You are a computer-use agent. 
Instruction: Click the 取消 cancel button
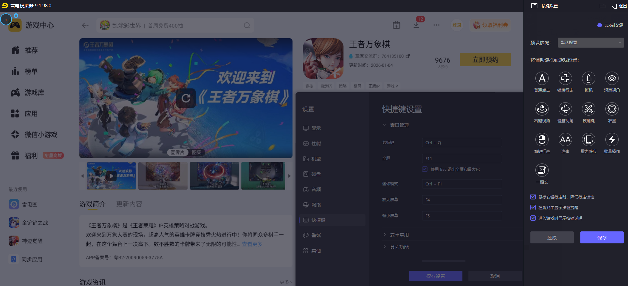click(x=495, y=276)
